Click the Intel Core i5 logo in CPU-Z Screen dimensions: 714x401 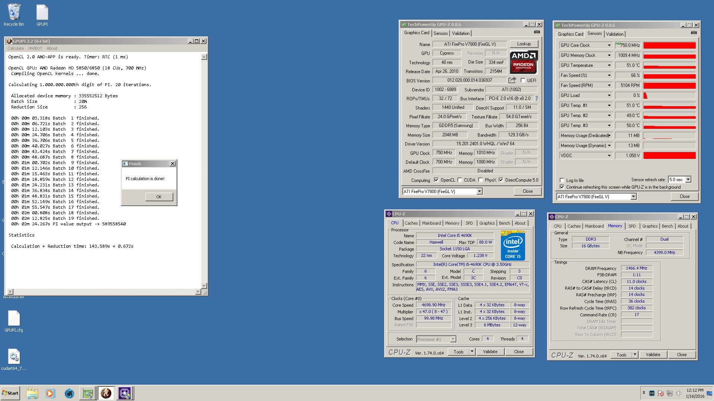pyautogui.click(x=513, y=246)
